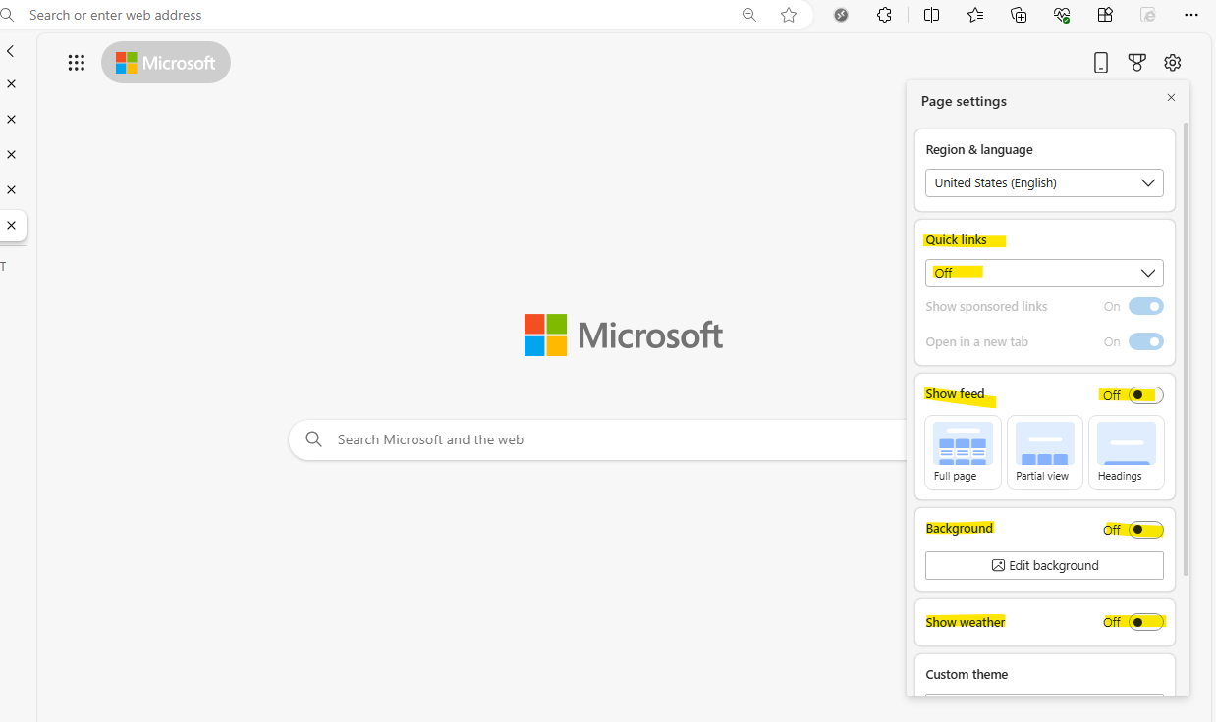The image size is (1216, 722).
Task: Select the Headings feed layout
Action: click(1126, 452)
